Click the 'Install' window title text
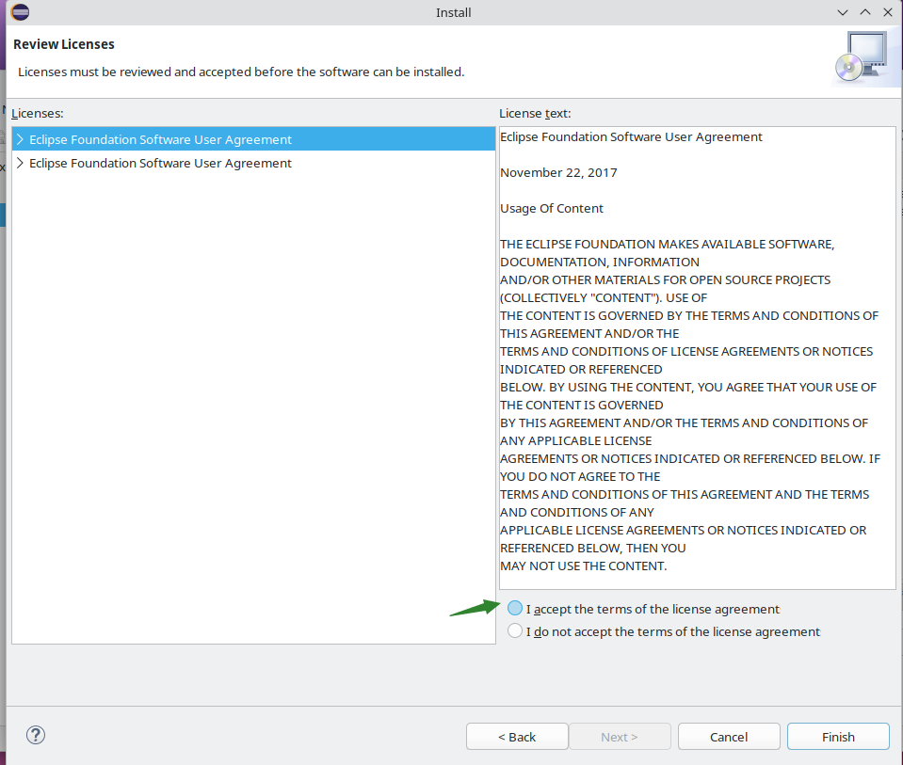The width and height of the screenshot is (903, 765). tap(453, 12)
